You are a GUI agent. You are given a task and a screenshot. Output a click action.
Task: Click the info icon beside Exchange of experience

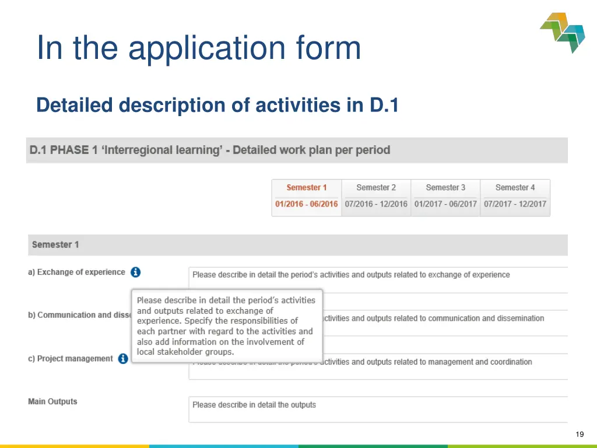coord(135,272)
